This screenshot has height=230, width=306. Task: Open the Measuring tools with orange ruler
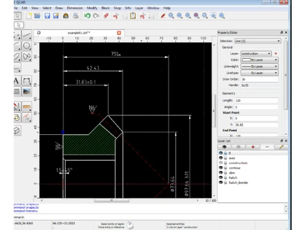(27, 107)
